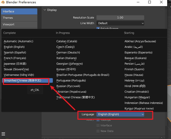The height and width of the screenshot is (139, 171).
Task: Open the Viewport preferences tab
Action: point(19,24)
